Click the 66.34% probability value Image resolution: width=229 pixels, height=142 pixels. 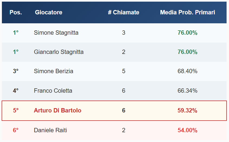pyautogui.click(x=188, y=91)
